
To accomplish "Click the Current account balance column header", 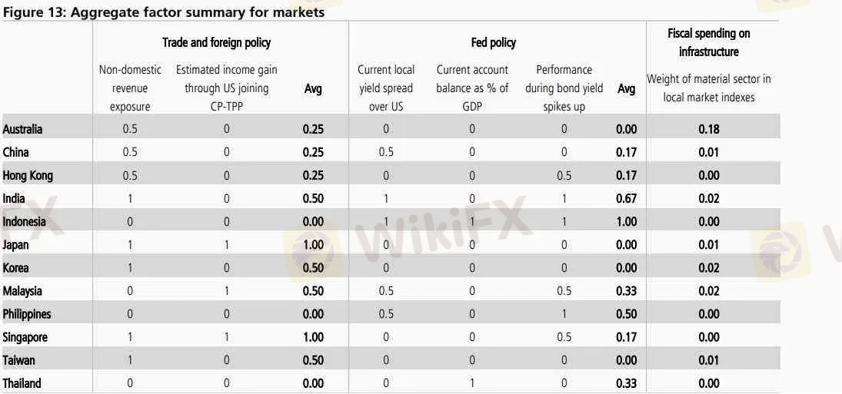I will 472,88.
